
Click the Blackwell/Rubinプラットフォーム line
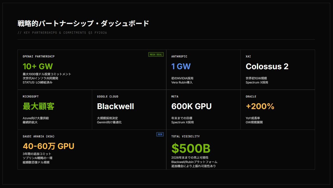tap(194, 162)
